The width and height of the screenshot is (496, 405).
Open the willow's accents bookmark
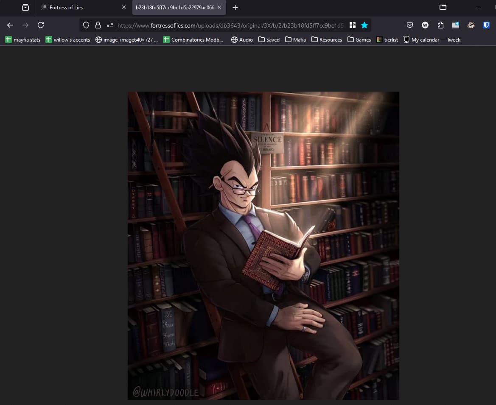[x=68, y=39]
